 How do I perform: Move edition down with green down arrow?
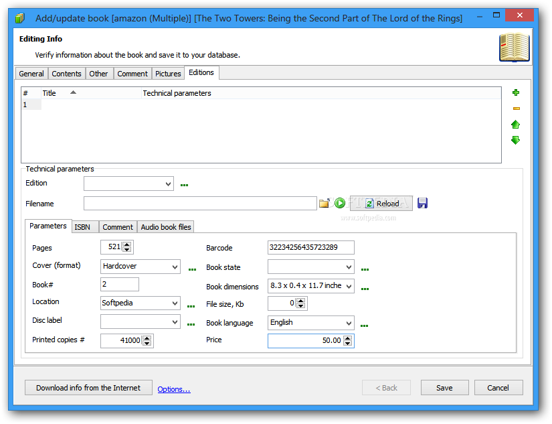[515, 140]
